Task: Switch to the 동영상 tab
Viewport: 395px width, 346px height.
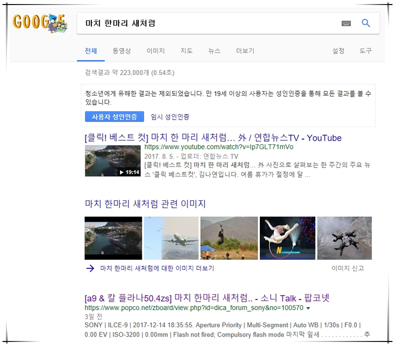Action: click(x=122, y=51)
